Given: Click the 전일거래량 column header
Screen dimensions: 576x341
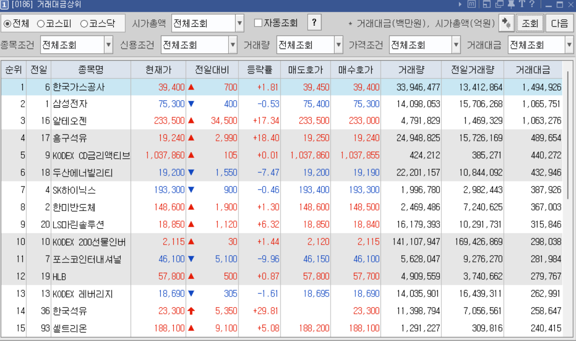Looking at the screenshot, I should [473, 70].
